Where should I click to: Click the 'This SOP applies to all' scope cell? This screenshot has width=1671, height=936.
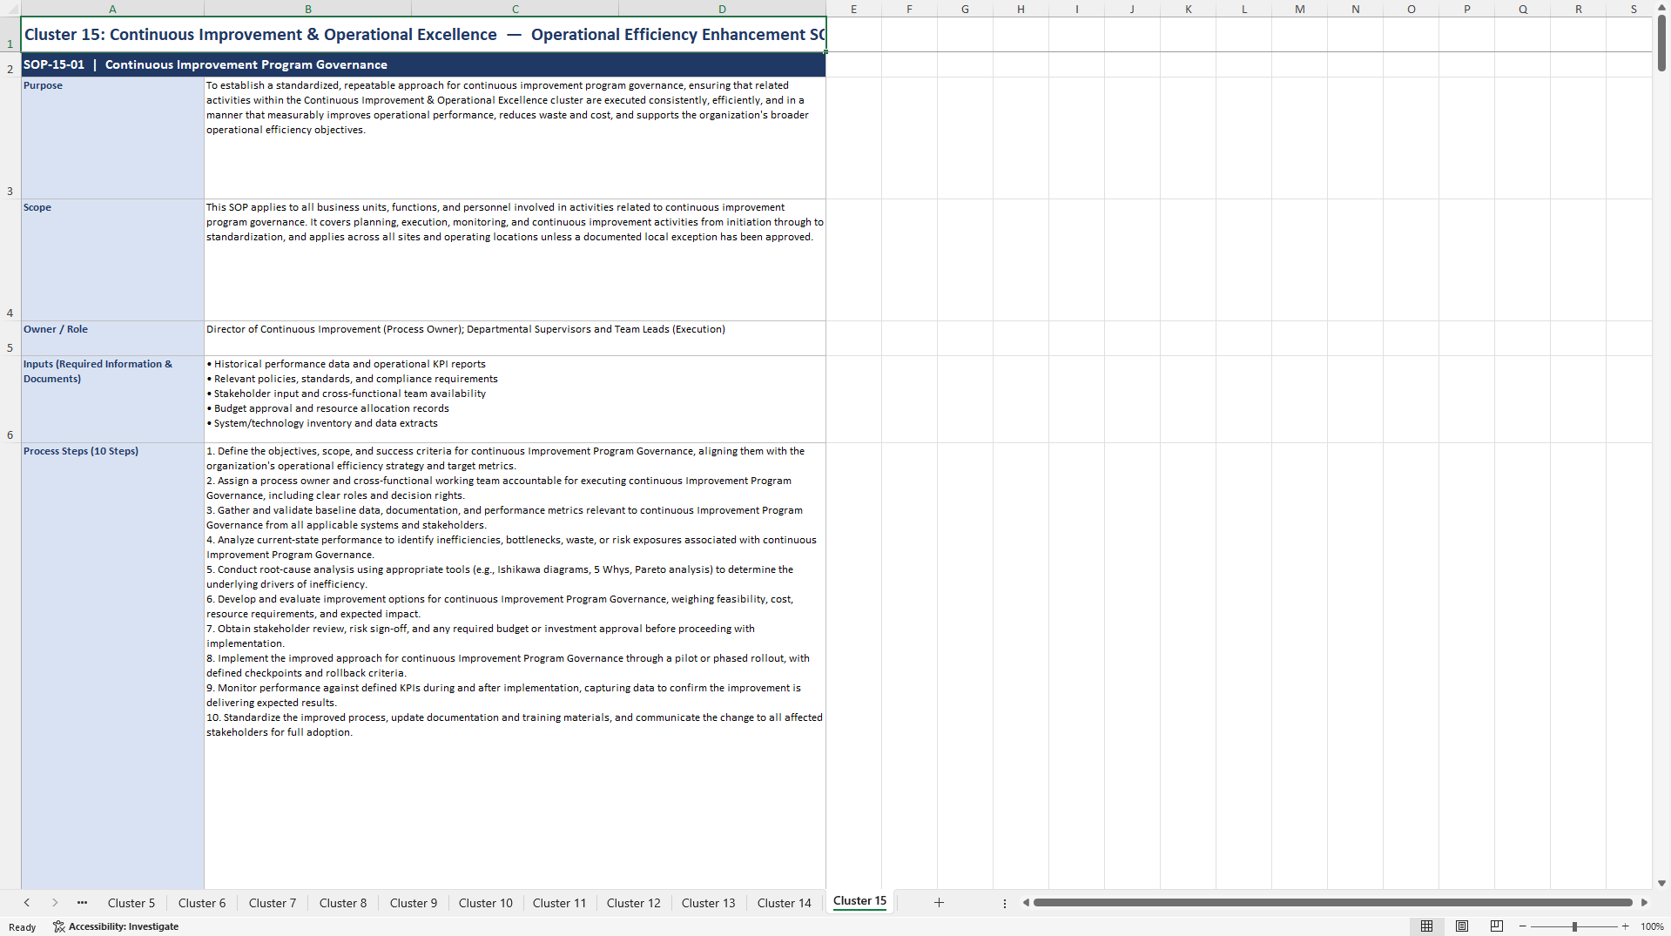point(515,260)
